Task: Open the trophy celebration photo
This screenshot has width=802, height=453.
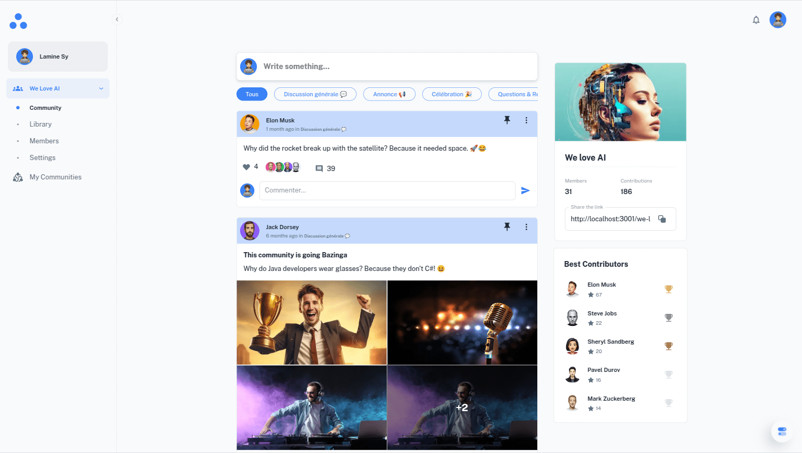Action: click(x=312, y=322)
